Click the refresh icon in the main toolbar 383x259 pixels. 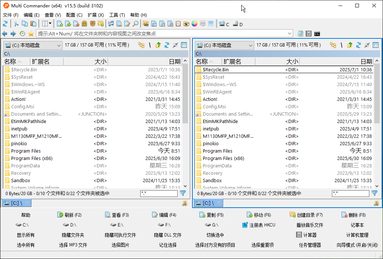(x=5, y=24)
